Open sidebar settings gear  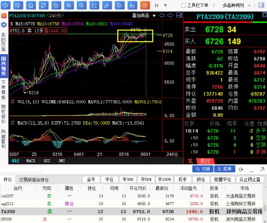(x=4, y=25)
